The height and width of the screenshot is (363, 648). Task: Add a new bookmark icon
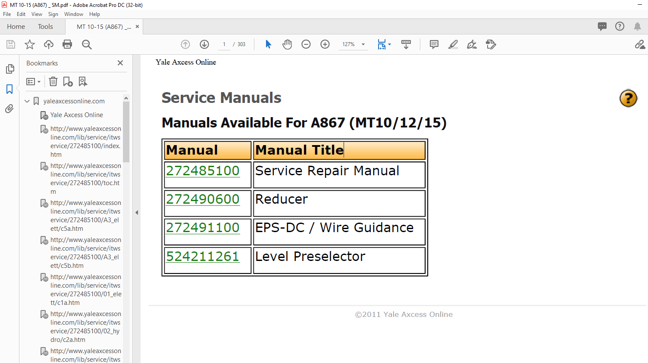coord(68,81)
